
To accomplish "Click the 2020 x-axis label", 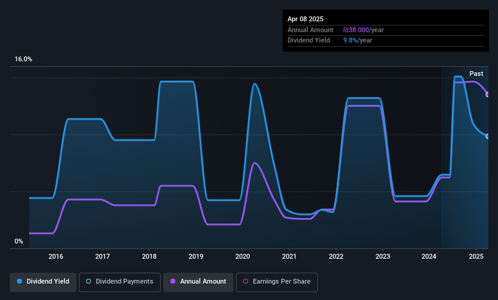I will pyautogui.click(x=243, y=256).
